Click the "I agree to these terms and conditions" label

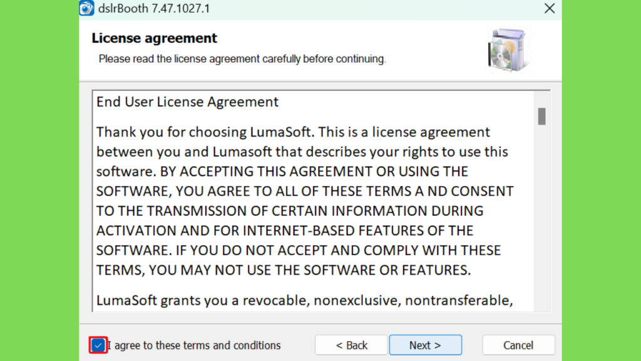(194, 345)
